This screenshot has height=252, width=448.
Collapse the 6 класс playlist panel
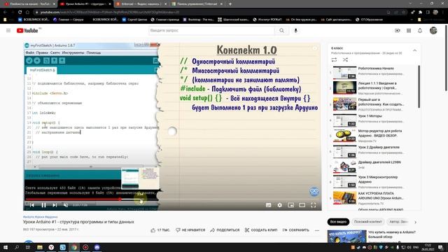[x=415, y=50]
